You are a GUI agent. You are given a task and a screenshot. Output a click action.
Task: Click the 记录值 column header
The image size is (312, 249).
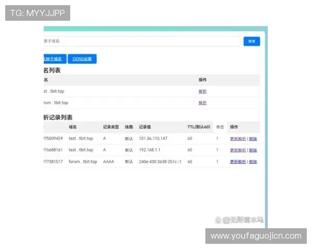coord(145,127)
